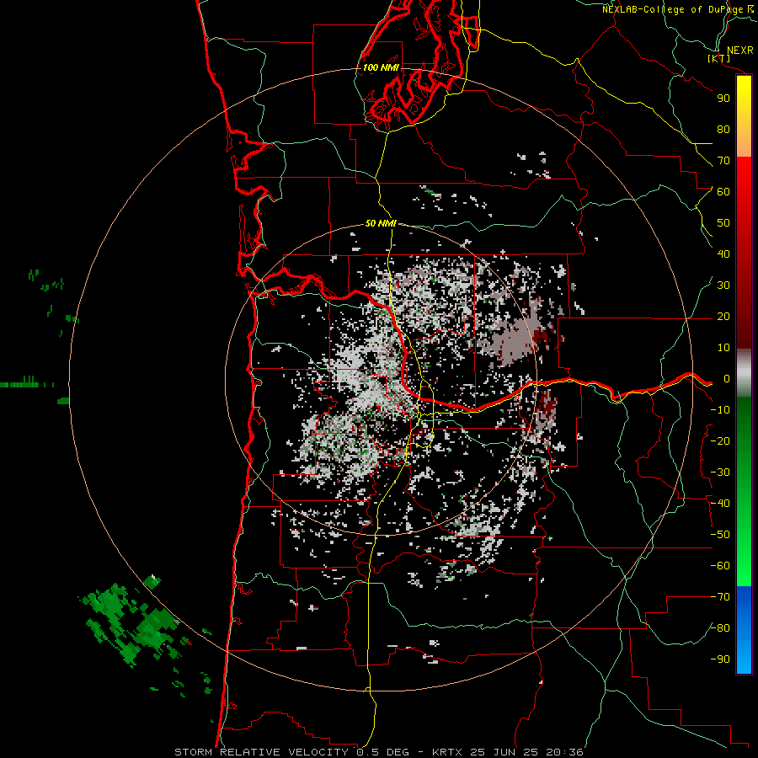
Task: Click the 20 value on velocity scale
Action: click(723, 316)
